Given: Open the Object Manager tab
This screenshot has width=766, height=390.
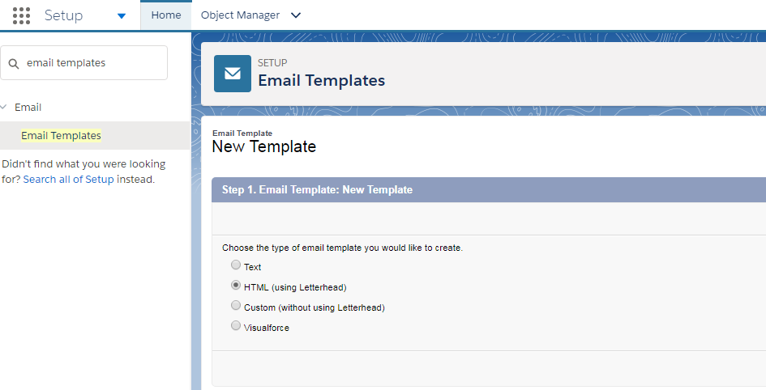Looking at the screenshot, I should tap(241, 15).
